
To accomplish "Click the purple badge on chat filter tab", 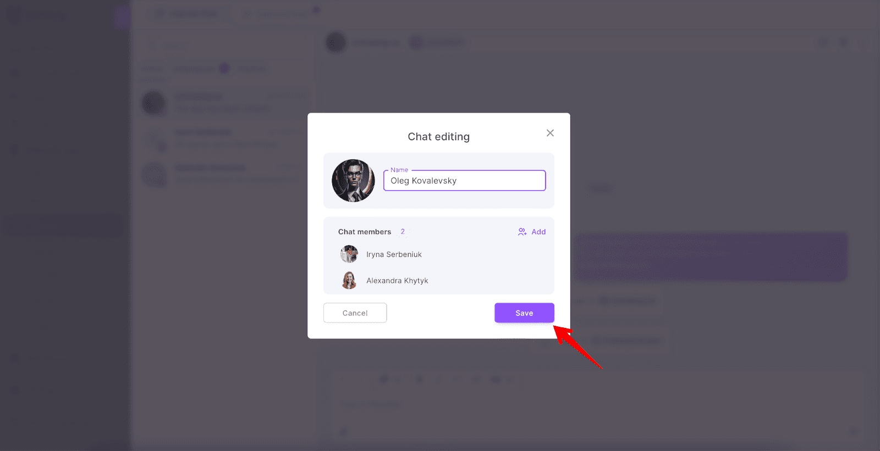I will (224, 68).
